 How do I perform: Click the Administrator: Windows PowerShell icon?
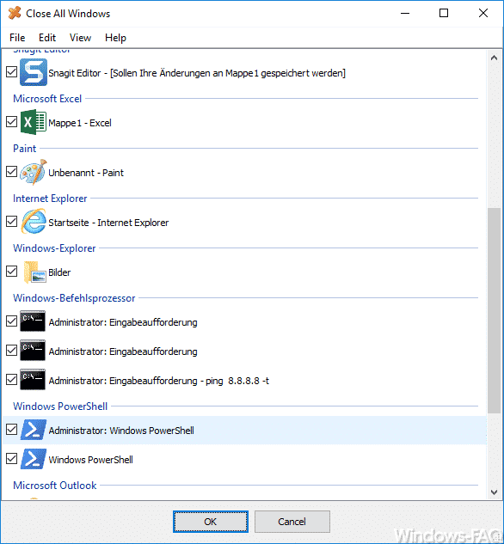34,430
